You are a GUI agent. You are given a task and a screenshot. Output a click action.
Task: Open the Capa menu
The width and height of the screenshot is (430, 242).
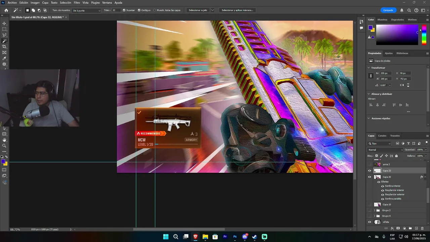click(45, 3)
